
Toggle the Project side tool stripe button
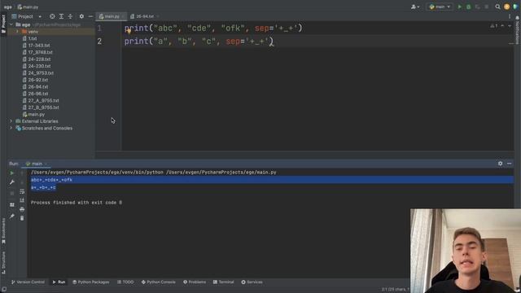pos(3,24)
